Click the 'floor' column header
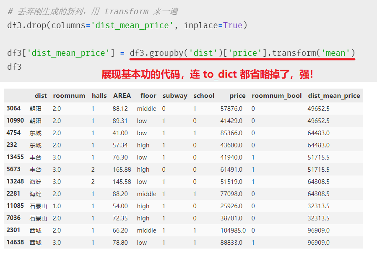 [x=148, y=96]
